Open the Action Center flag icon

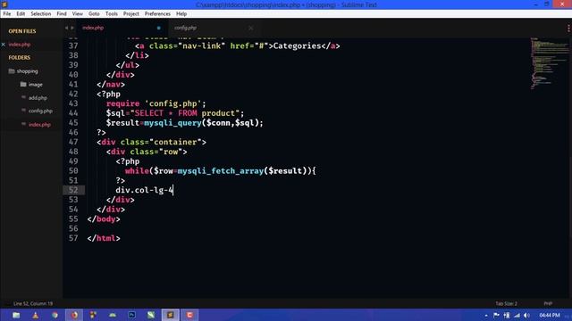click(x=496, y=315)
